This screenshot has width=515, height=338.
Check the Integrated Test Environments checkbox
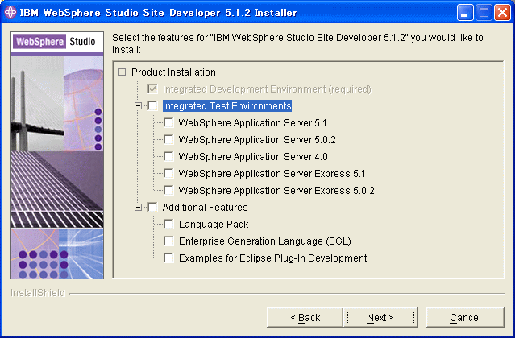pos(152,106)
